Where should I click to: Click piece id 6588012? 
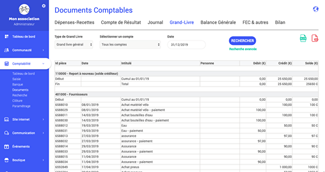(x=61, y=126)
